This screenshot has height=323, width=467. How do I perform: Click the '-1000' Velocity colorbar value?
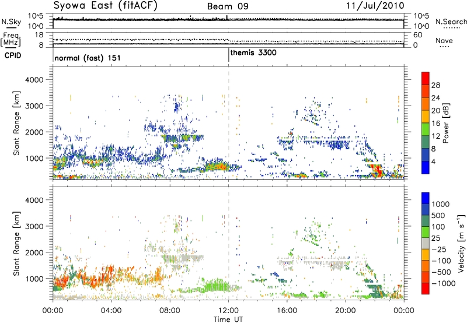(443, 283)
